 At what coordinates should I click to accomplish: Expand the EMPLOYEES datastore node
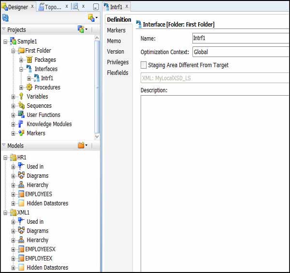coord(13,194)
